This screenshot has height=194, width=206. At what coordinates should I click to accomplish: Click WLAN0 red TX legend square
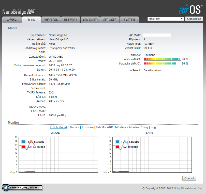click(x=24, y=147)
